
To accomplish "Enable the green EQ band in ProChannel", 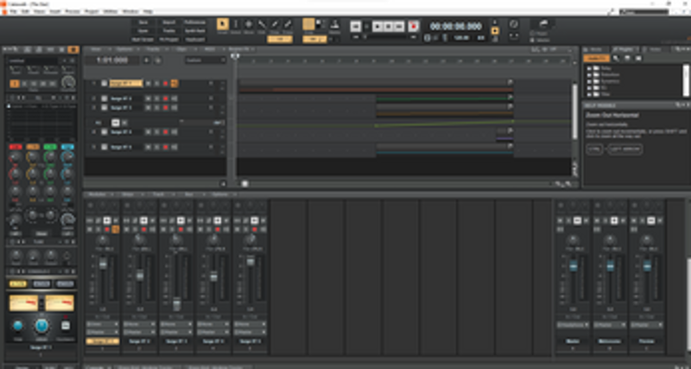I will 50,147.
